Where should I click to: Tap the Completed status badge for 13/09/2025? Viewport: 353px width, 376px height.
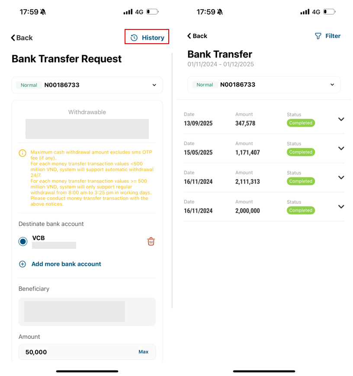[x=301, y=123]
